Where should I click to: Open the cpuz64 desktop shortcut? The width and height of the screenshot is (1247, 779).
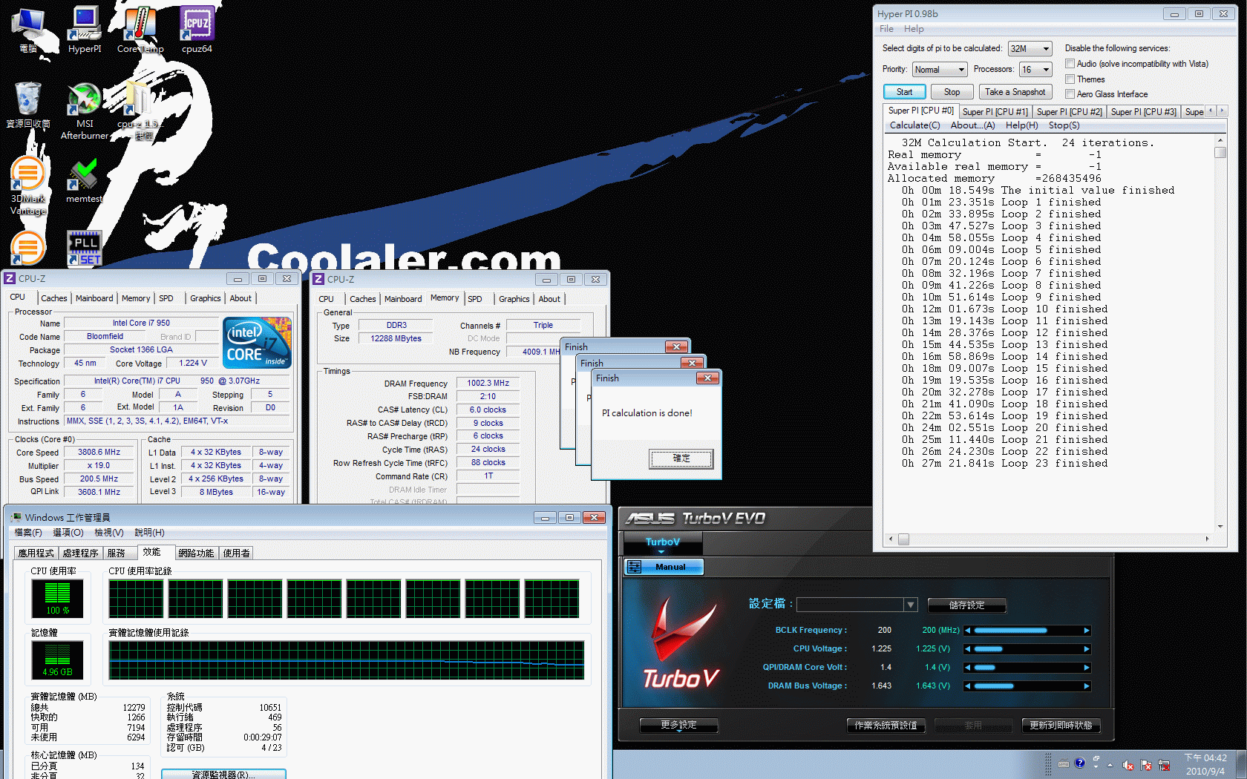coord(197,30)
